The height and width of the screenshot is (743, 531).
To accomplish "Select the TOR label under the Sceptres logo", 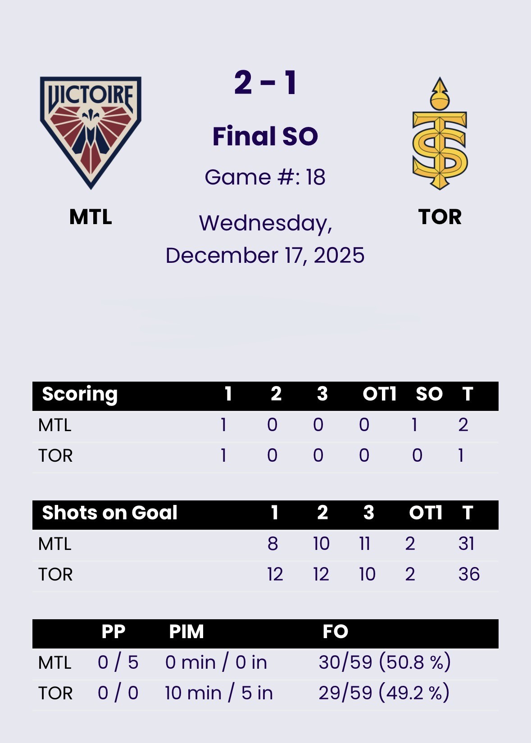I will click(440, 217).
